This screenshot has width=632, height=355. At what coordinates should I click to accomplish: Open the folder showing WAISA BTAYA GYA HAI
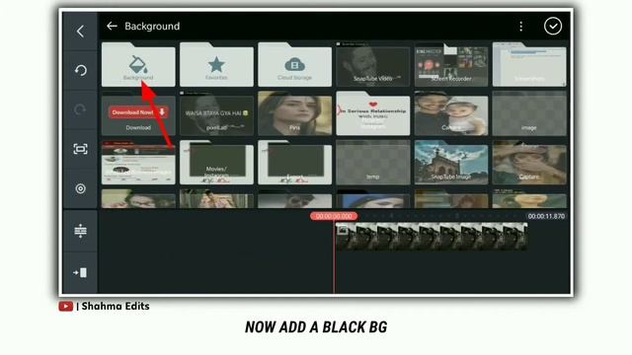pyautogui.click(x=216, y=113)
